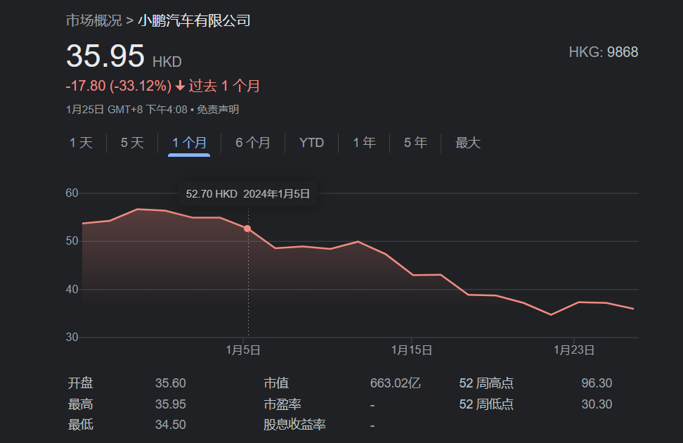Viewport: 683px width, 443px height.
Task: Click the 35.95 current price
Action: click(105, 56)
